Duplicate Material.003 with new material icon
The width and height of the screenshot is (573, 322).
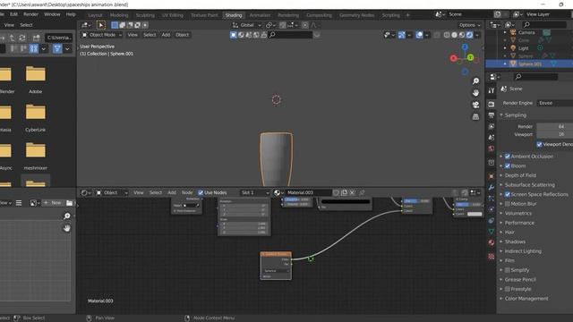tap(344, 193)
